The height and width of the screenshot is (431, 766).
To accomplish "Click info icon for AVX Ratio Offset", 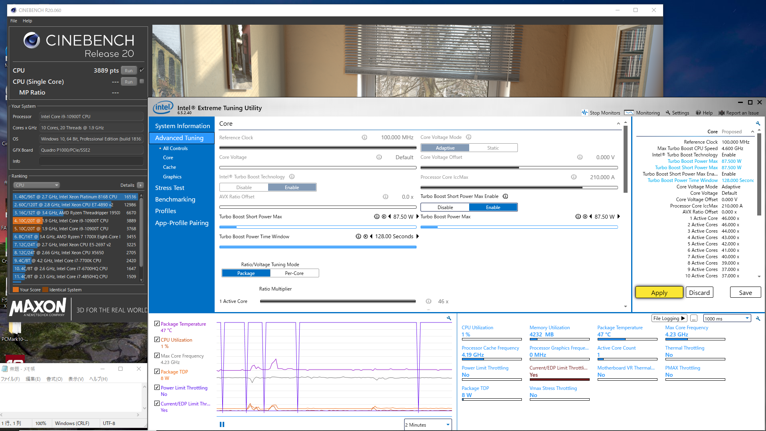I will pyautogui.click(x=385, y=197).
